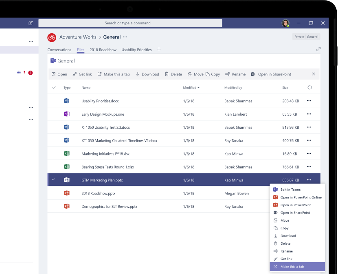Open Early Design Mockups.one file name
338x274 pixels.
103,114
